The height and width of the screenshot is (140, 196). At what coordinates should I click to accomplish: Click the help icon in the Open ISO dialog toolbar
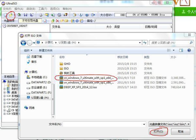(189, 50)
